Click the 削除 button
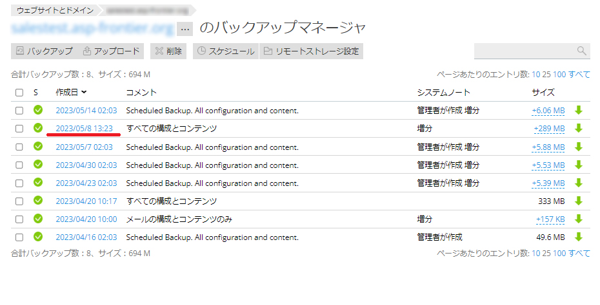Viewport: 600px width, 305px height. 168,51
